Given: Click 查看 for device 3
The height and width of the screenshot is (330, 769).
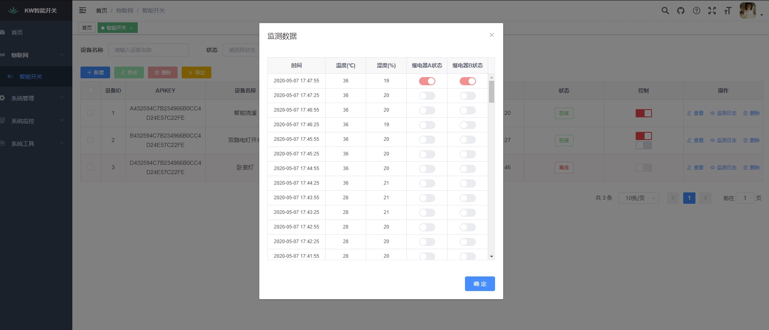Looking at the screenshot, I should click(695, 168).
